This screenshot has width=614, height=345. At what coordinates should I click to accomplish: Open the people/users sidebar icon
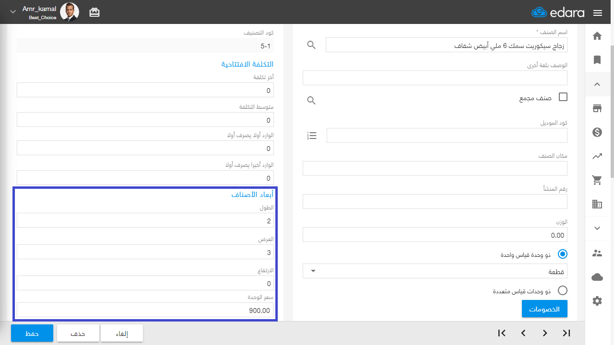[x=597, y=253]
